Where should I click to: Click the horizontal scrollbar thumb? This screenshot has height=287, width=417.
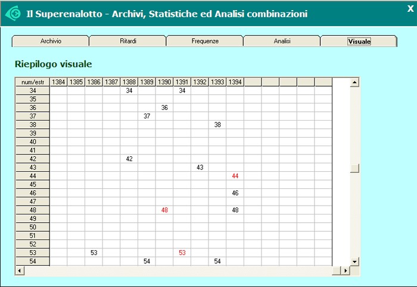tap(337, 270)
